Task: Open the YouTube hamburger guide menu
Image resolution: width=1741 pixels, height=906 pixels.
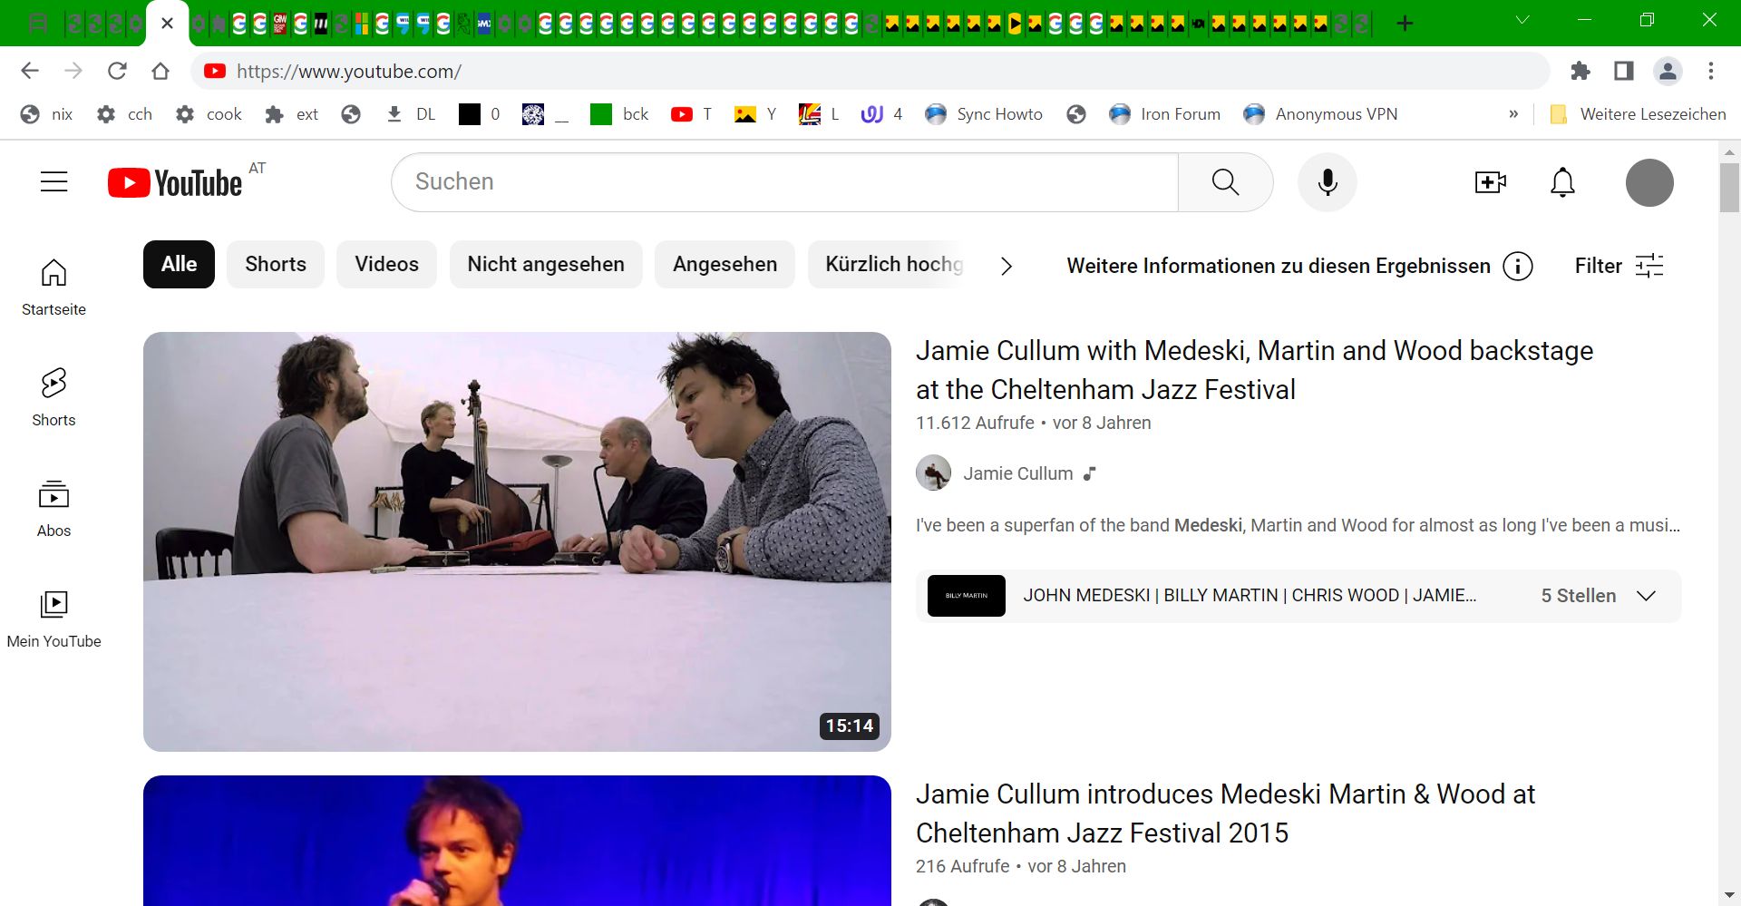Action: [x=54, y=182]
